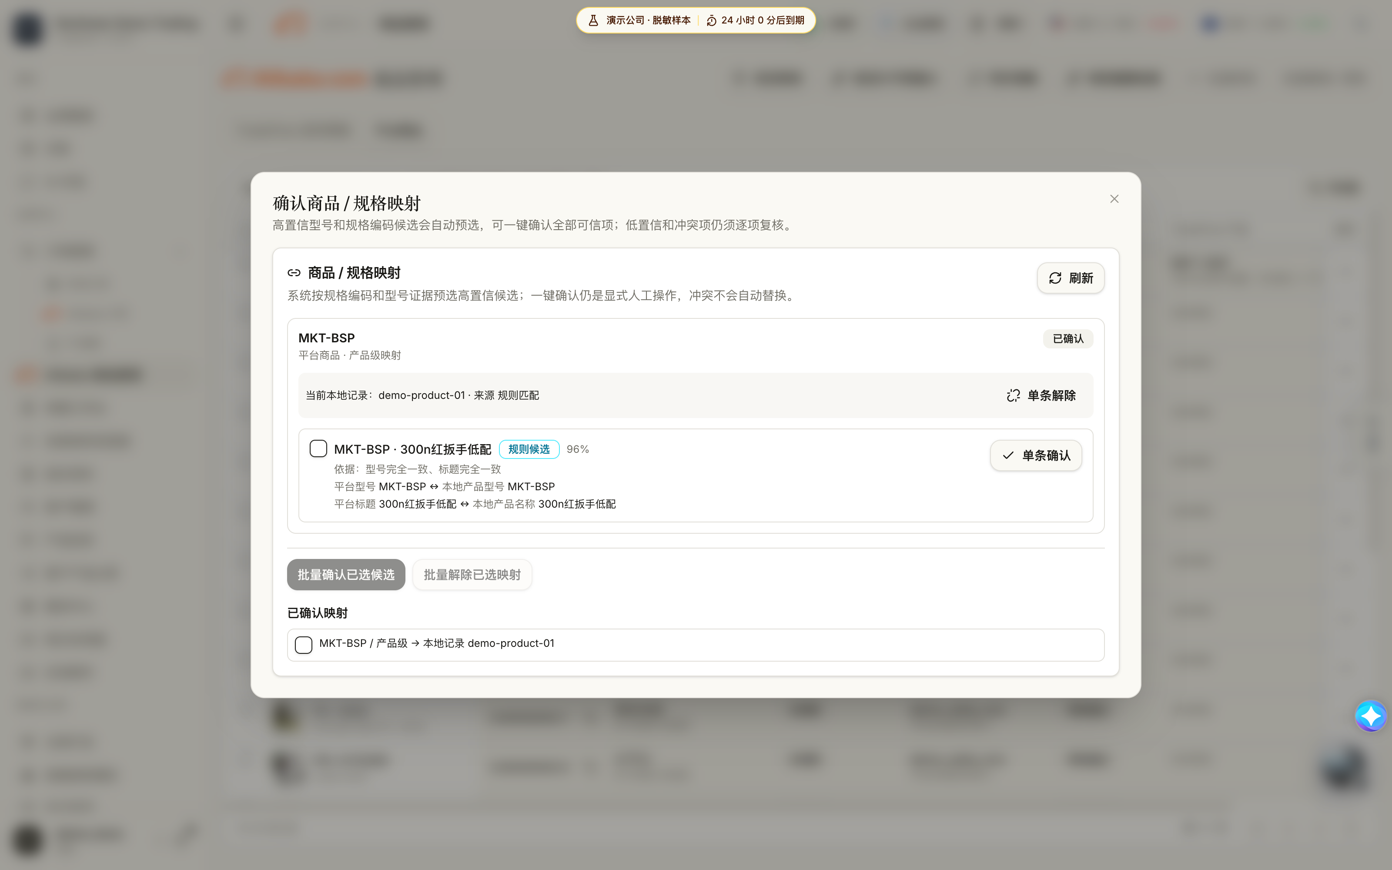This screenshot has width=1392, height=870.
Task: Click the blue sparkle assistant floating icon
Action: tap(1371, 716)
